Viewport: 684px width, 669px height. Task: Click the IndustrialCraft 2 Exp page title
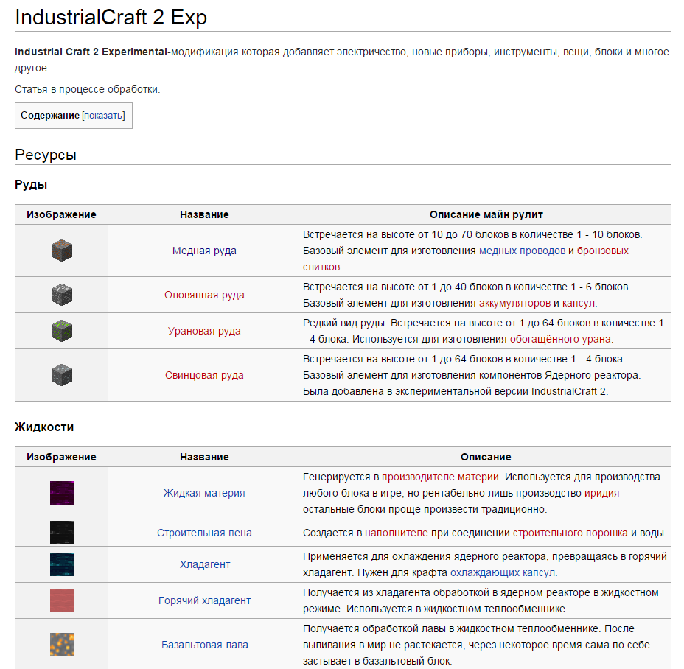tap(111, 18)
